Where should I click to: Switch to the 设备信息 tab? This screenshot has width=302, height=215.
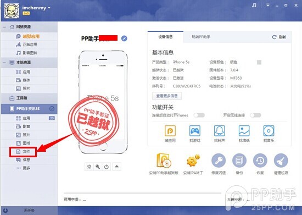click(165, 37)
